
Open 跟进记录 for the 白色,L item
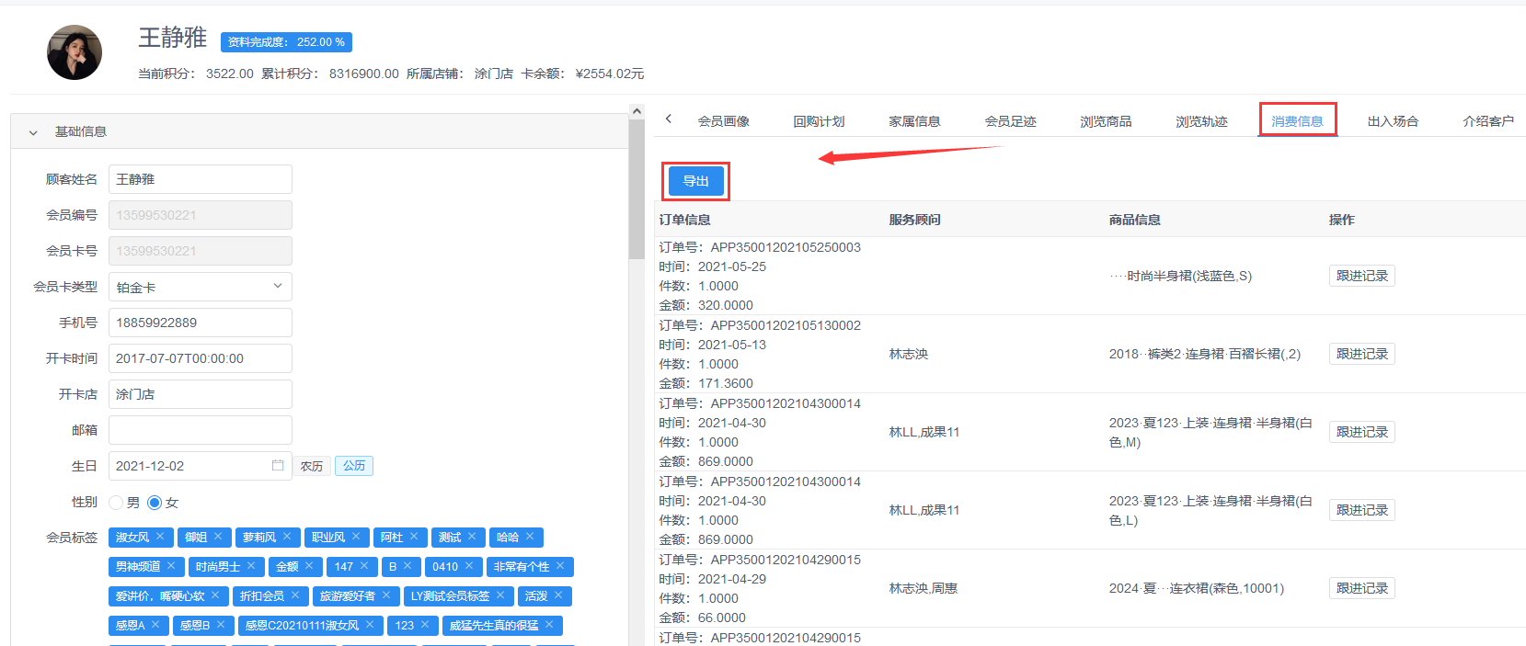(x=1362, y=510)
